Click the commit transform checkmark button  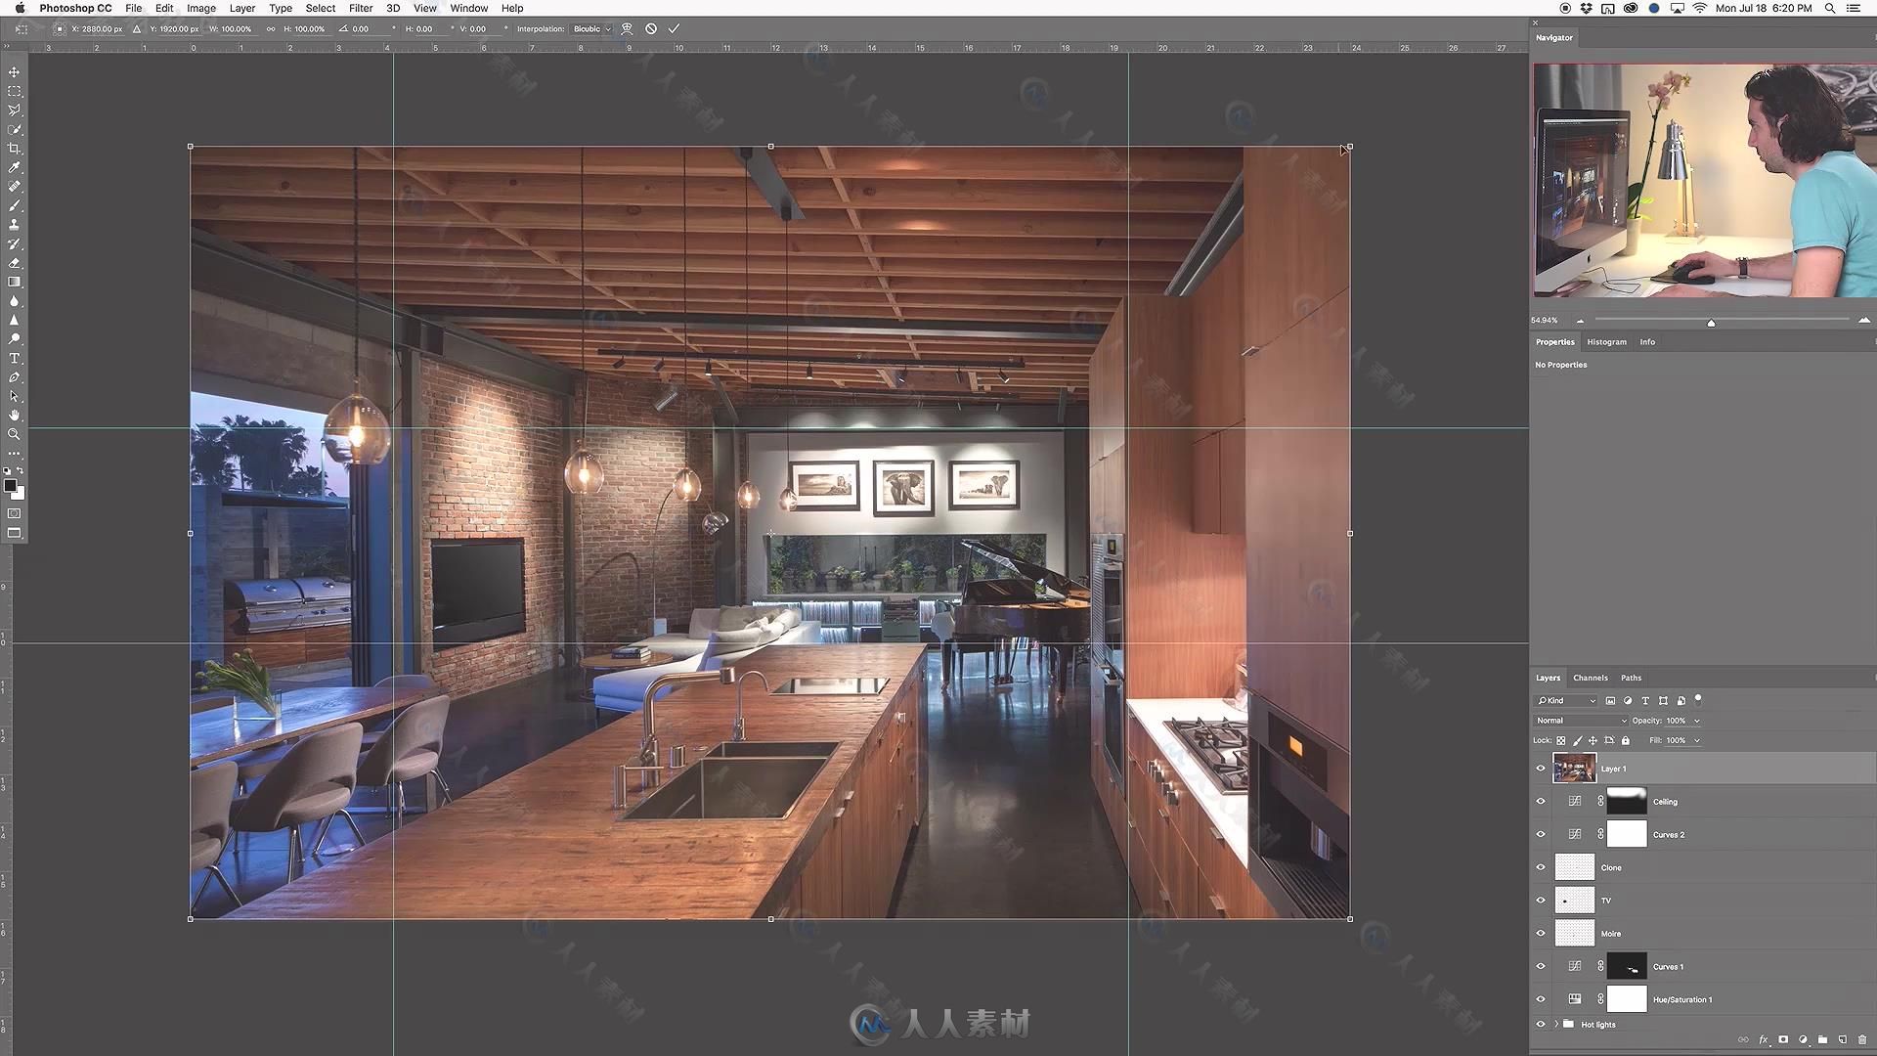[675, 28]
